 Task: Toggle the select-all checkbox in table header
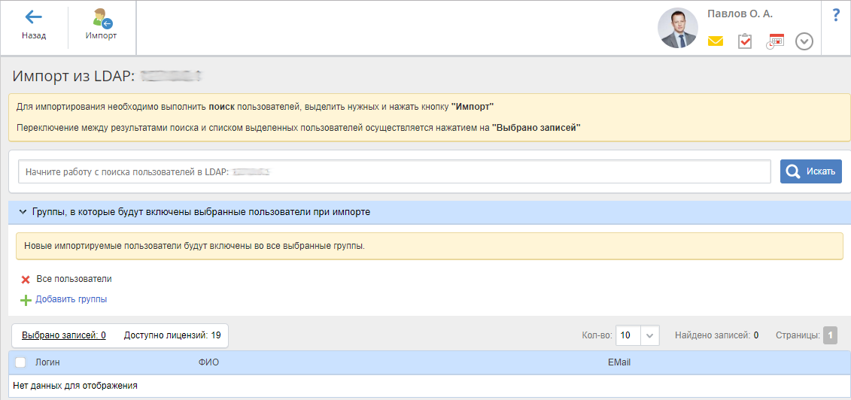(x=20, y=362)
